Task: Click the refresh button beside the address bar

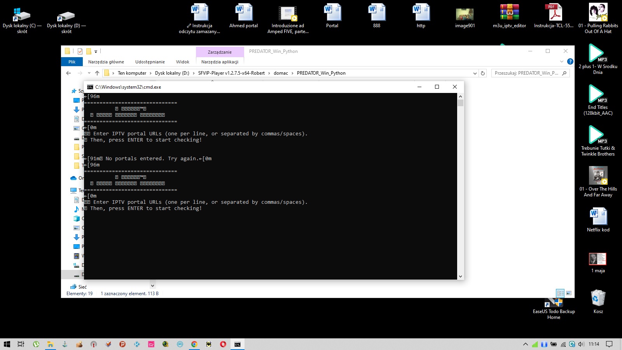Action: coord(483,73)
